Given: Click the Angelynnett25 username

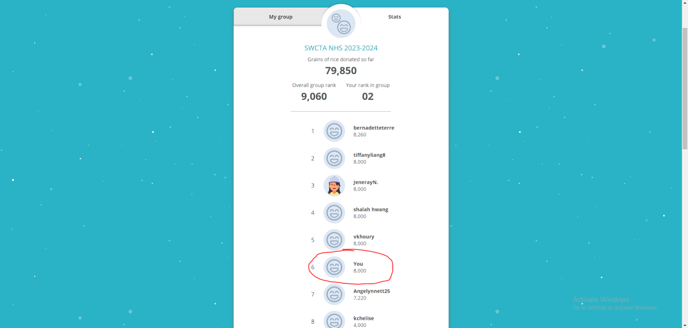Looking at the screenshot, I should [x=371, y=291].
